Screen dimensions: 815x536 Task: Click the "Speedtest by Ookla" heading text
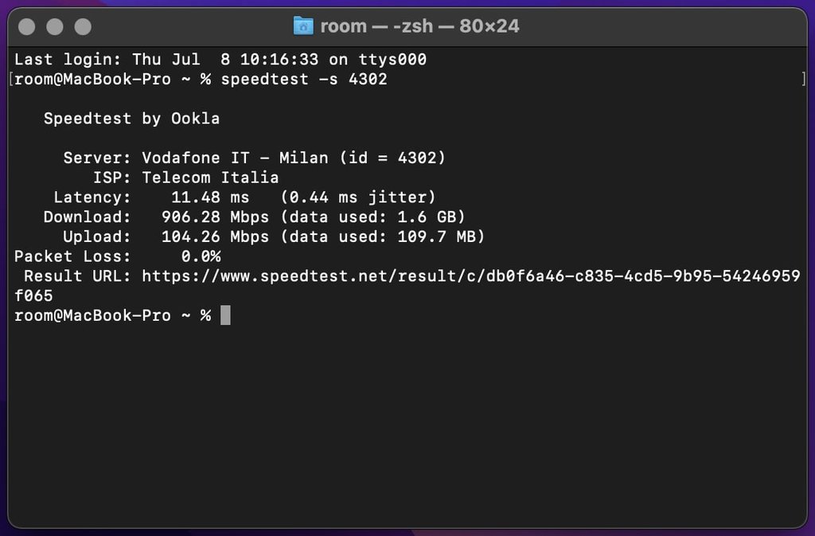tap(131, 119)
